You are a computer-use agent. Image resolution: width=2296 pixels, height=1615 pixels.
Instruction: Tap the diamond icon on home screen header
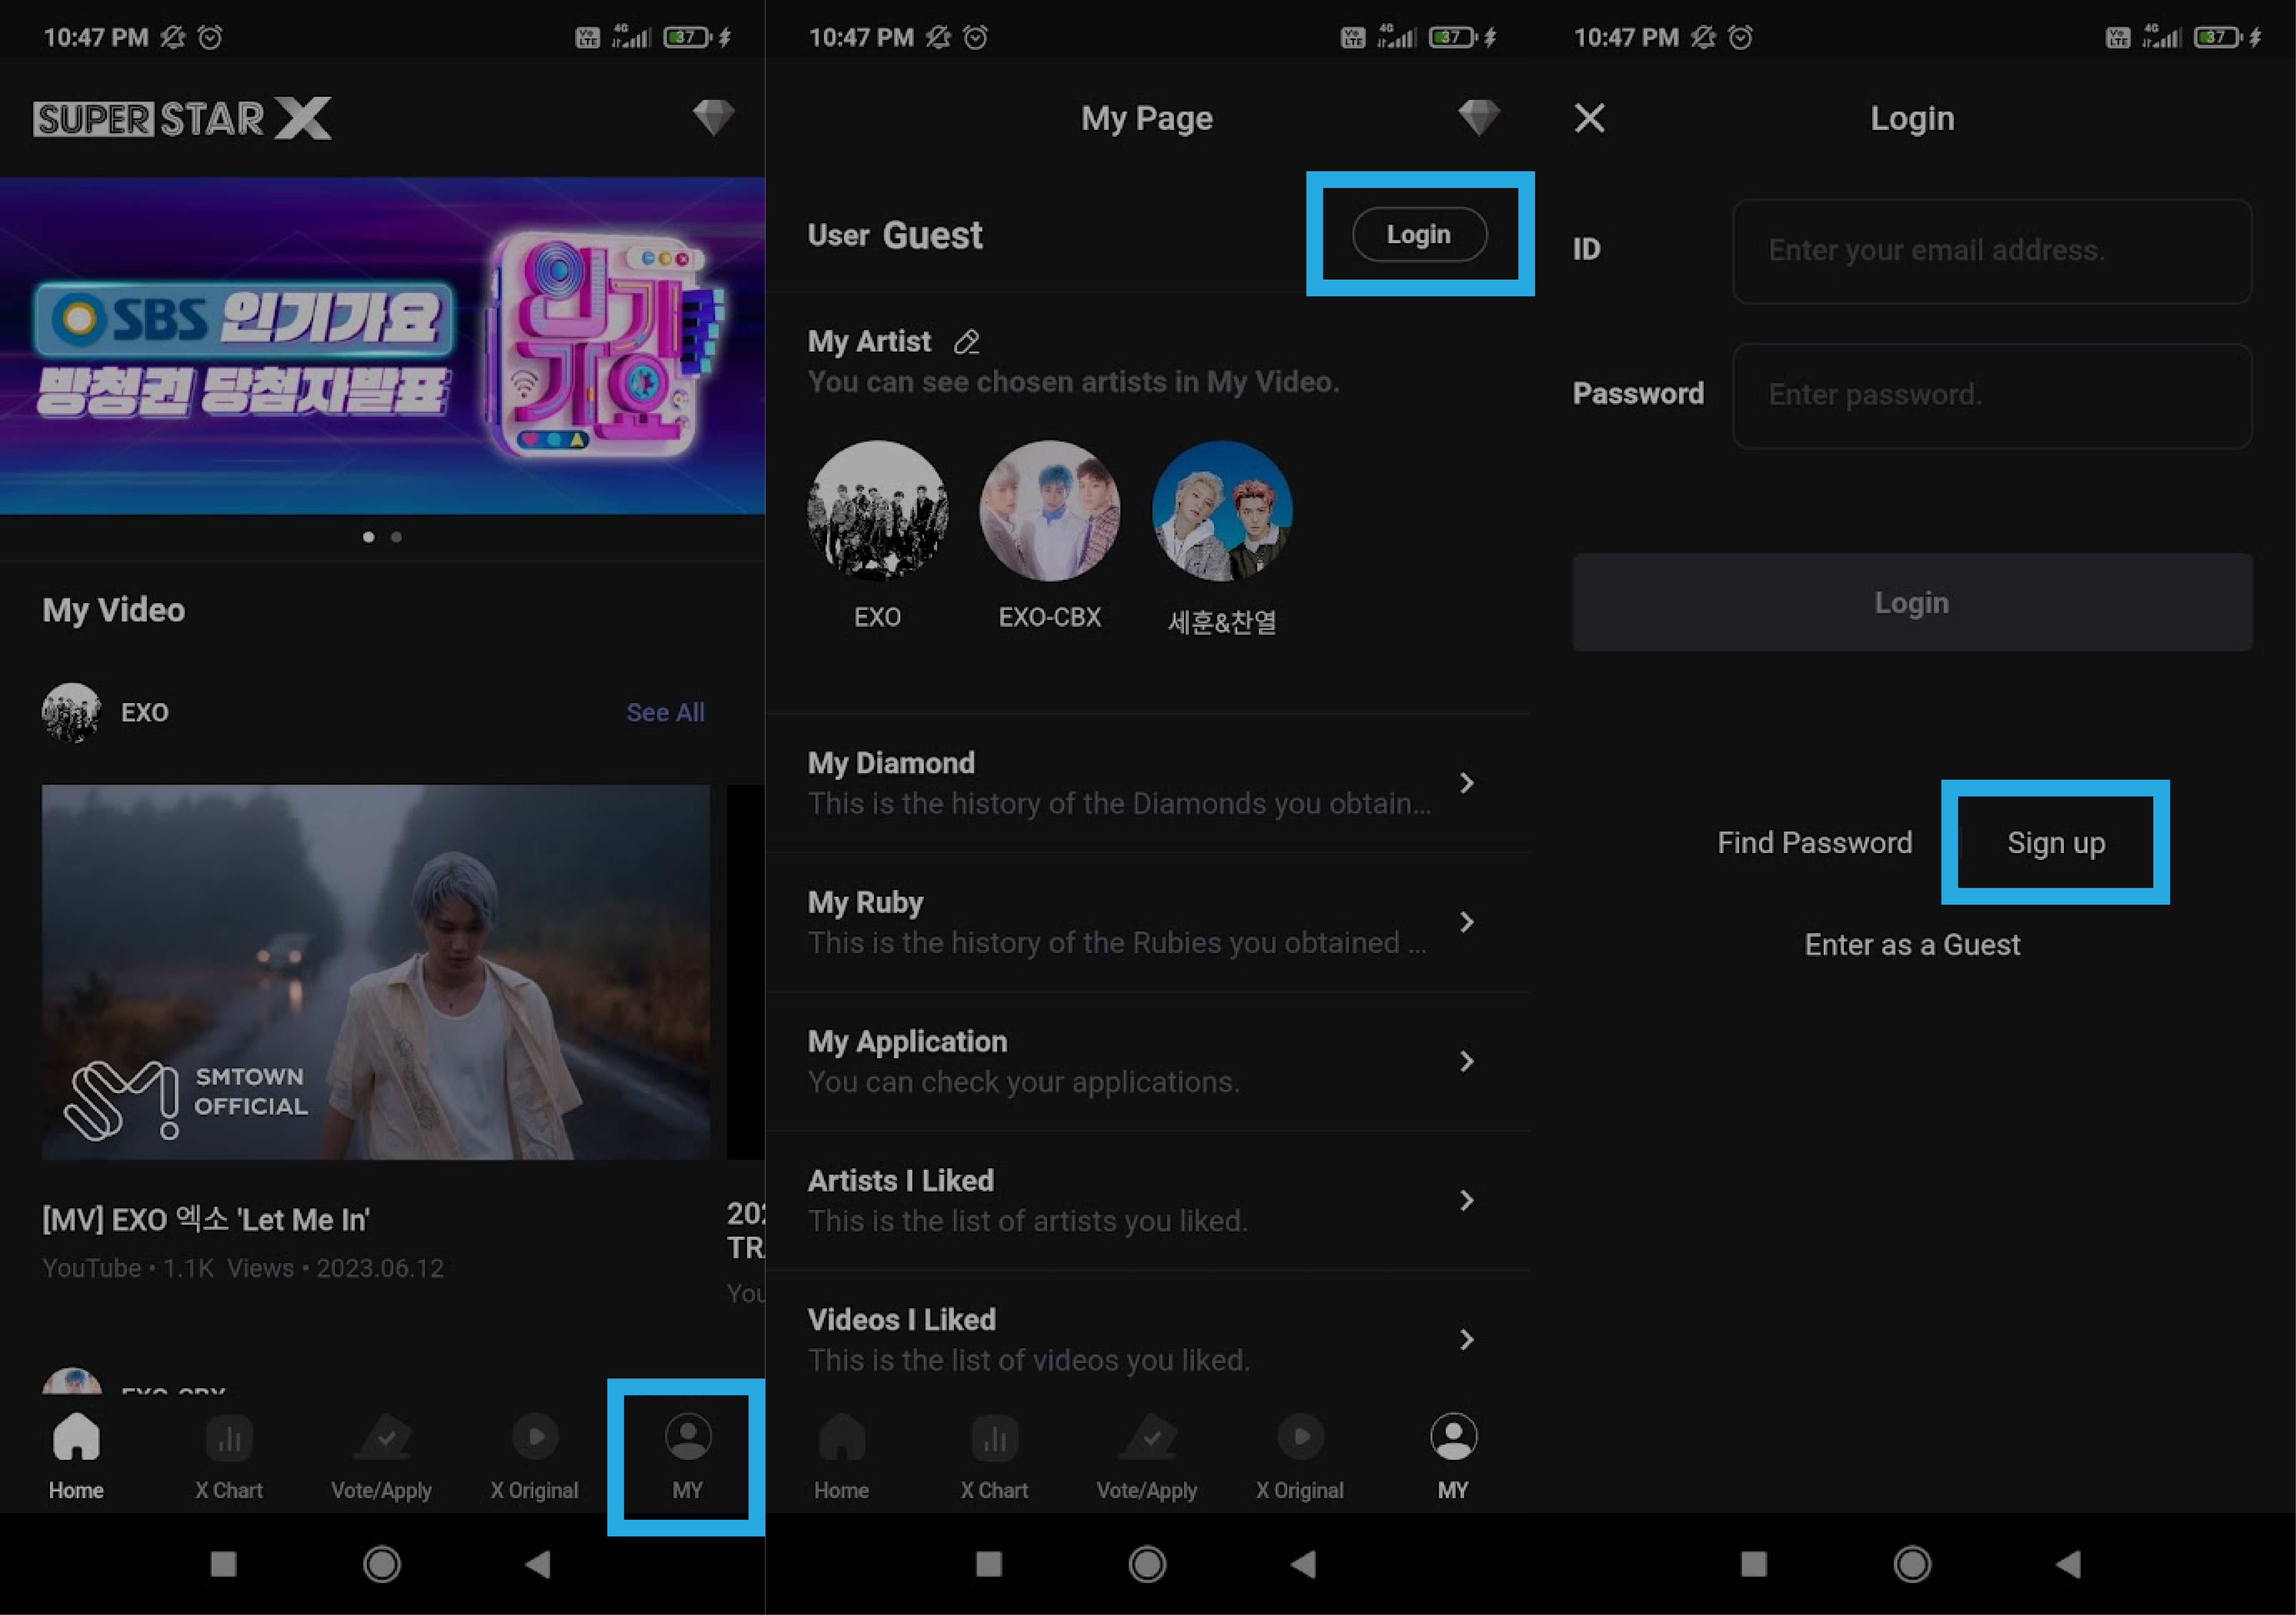[x=713, y=118]
